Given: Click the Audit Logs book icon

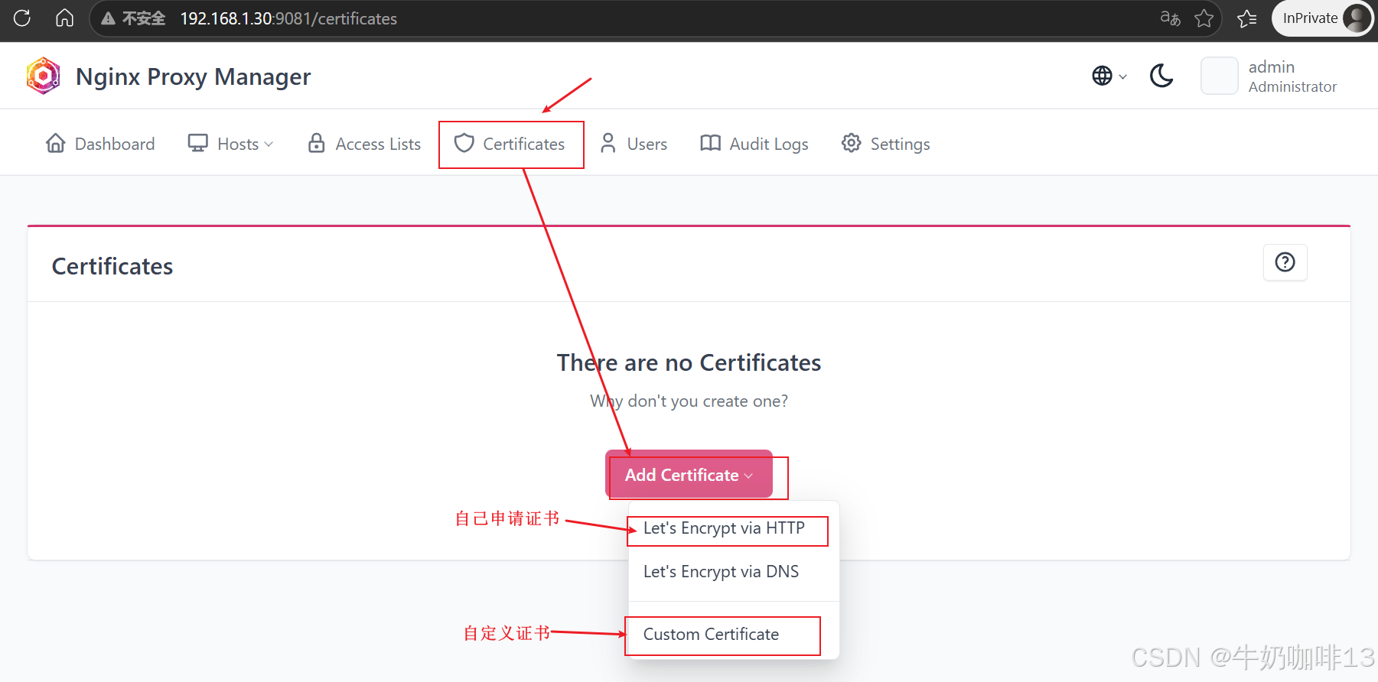Looking at the screenshot, I should (710, 143).
